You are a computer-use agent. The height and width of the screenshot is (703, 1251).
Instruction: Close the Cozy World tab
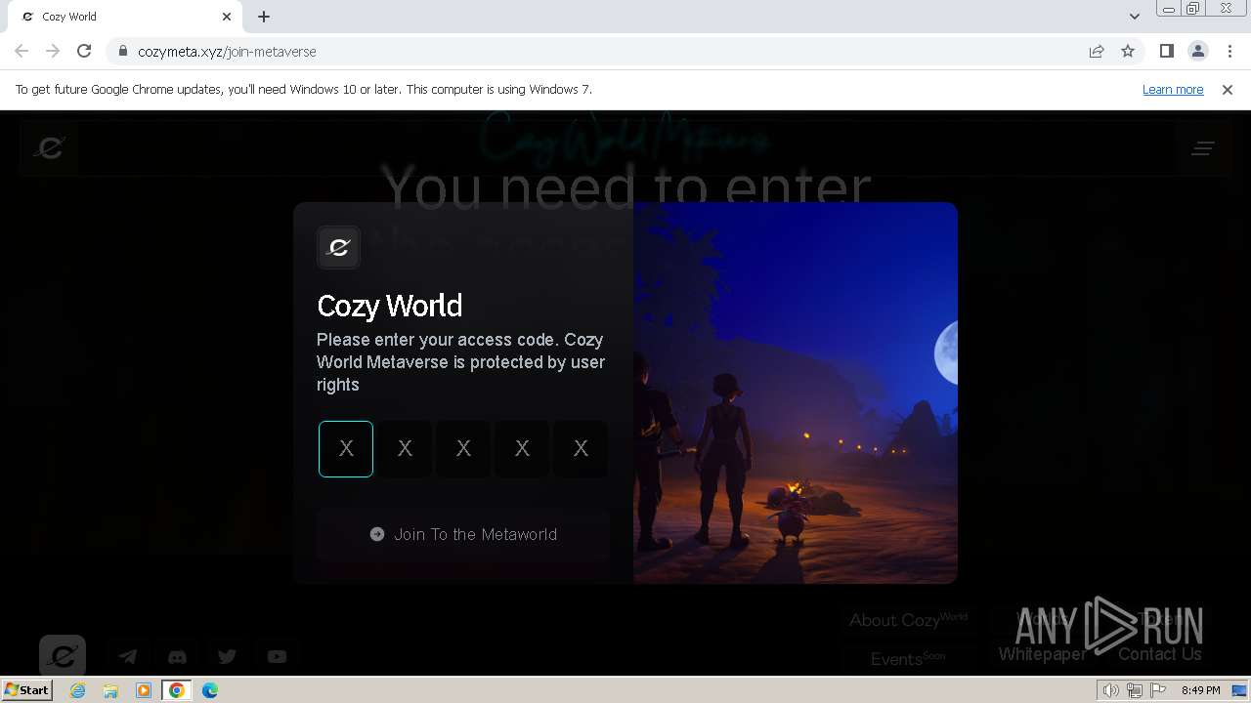(x=227, y=17)
